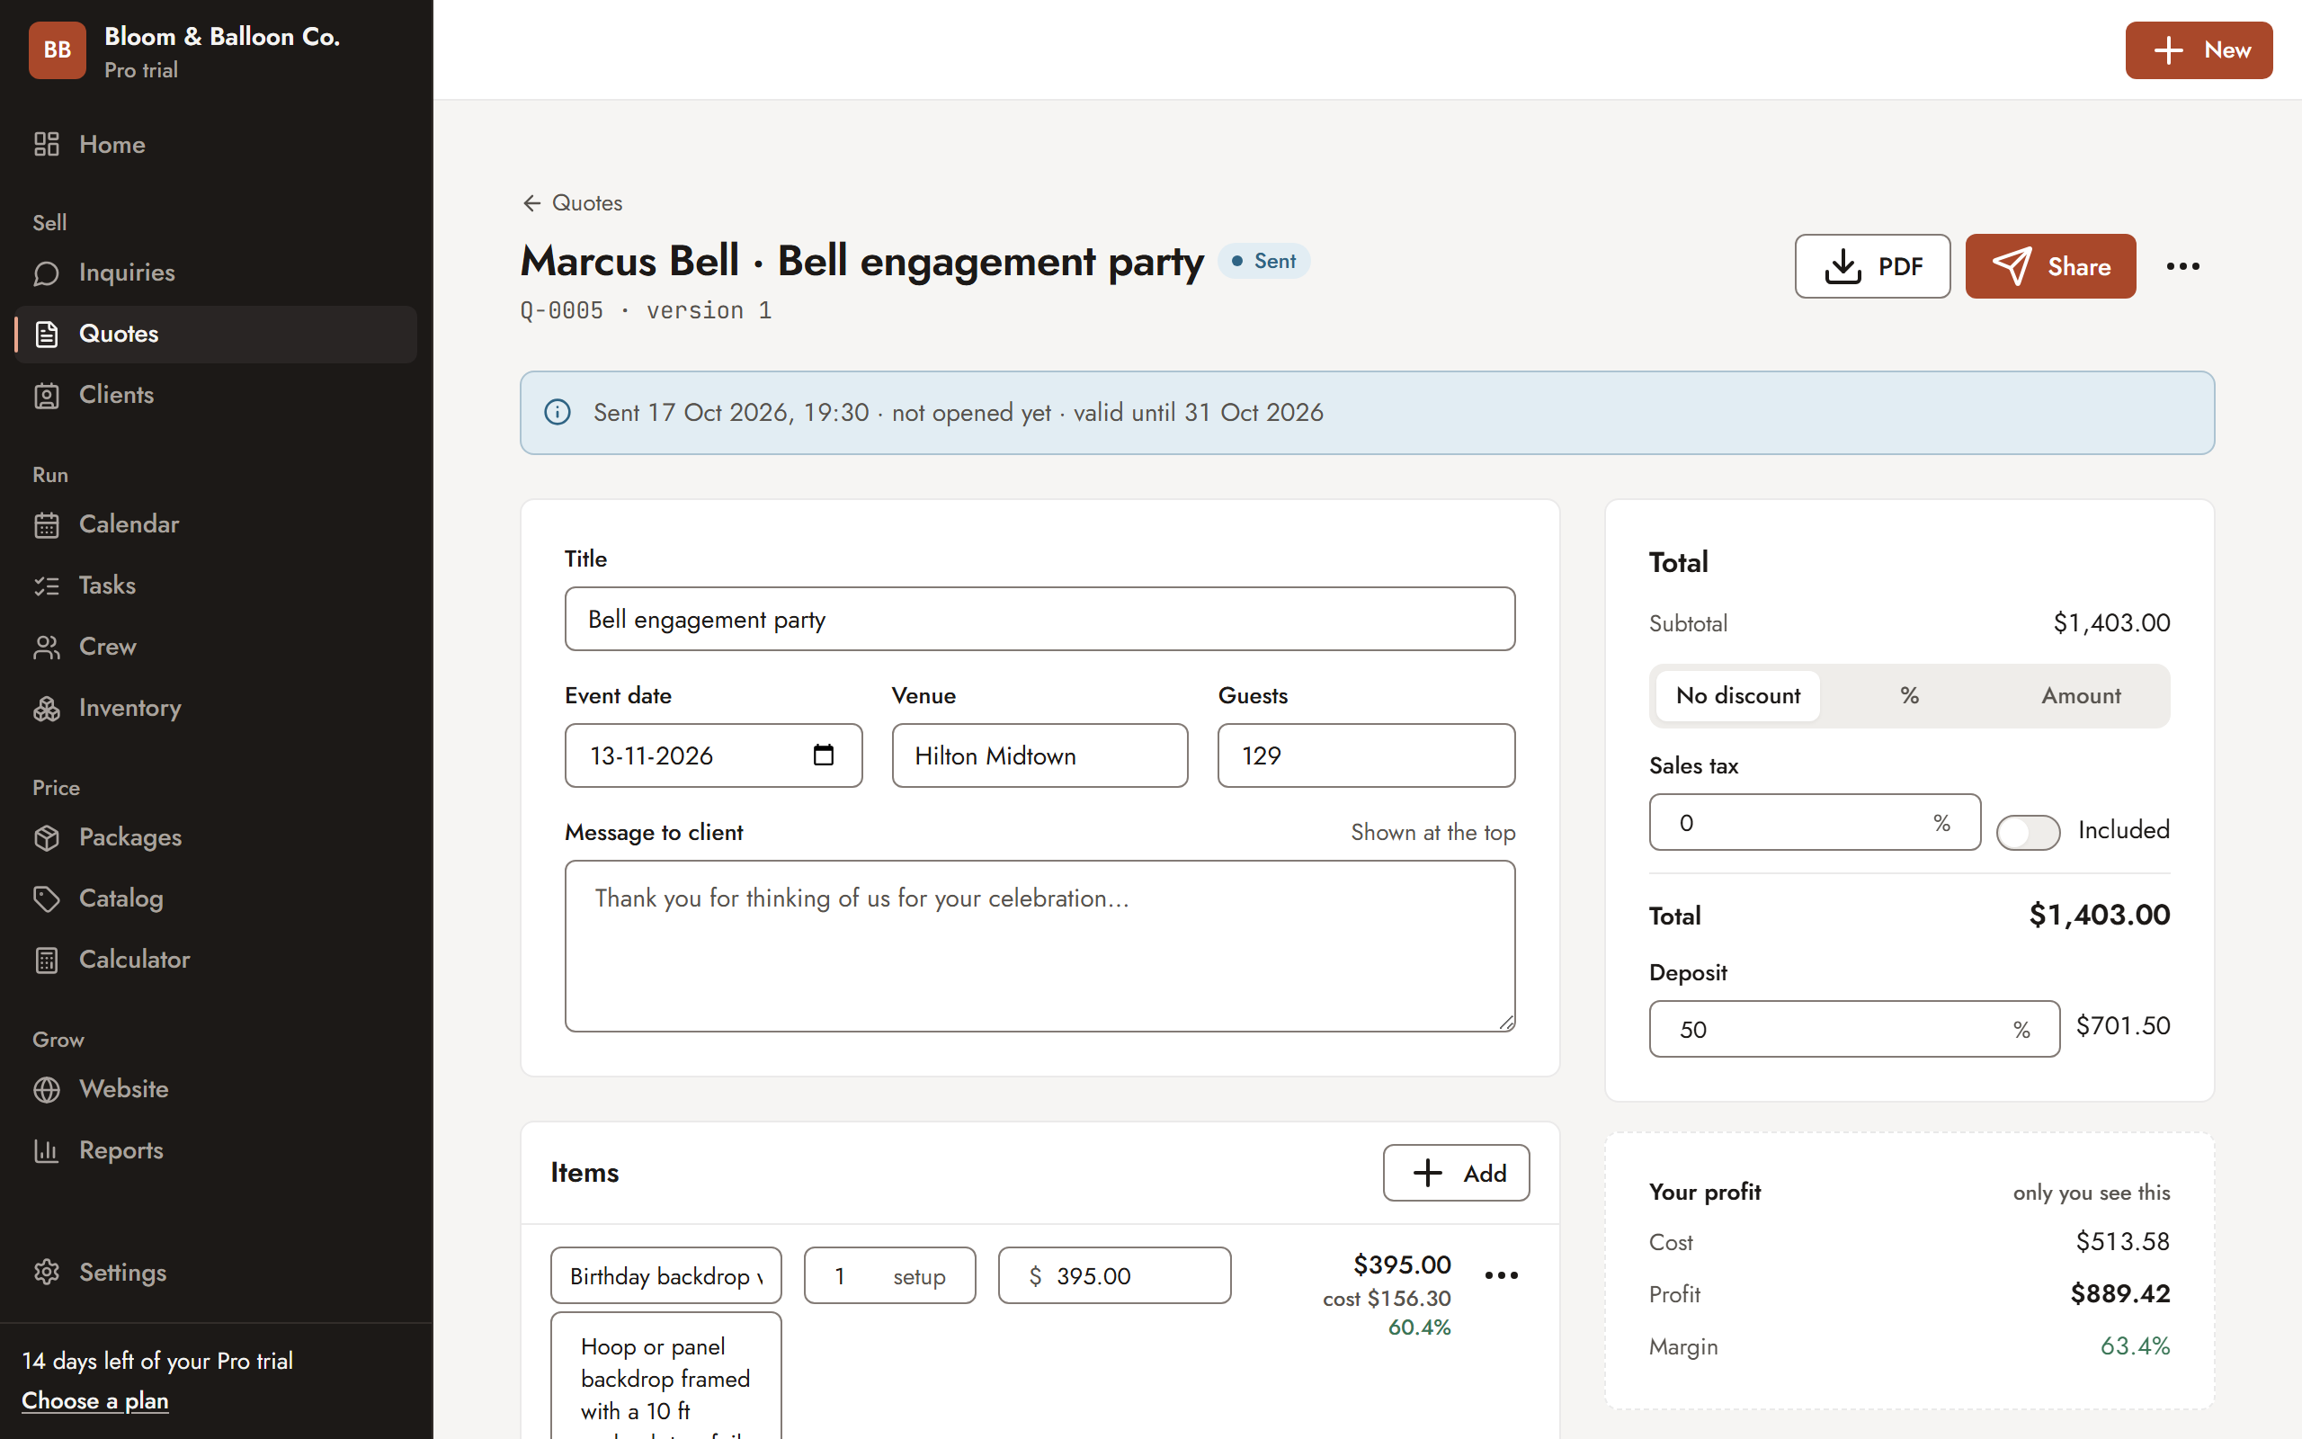Open the Inventory page
The width and height of the screenshot is (2302, 1439).
pos(216,708)
